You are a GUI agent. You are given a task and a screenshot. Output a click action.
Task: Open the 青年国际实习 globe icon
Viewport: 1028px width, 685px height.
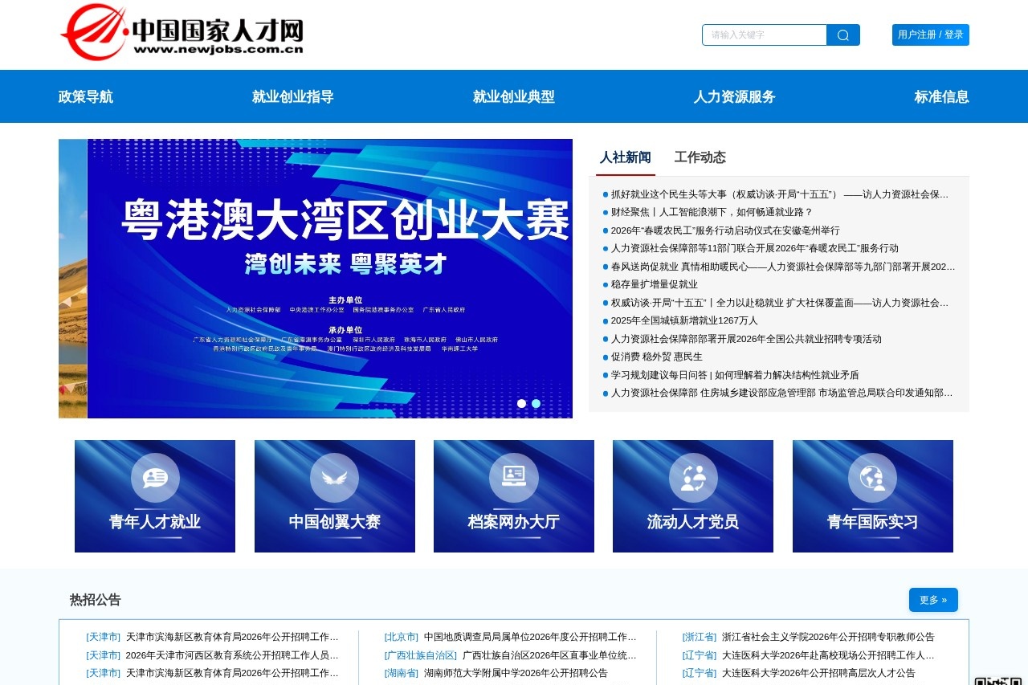click(872, 478)
